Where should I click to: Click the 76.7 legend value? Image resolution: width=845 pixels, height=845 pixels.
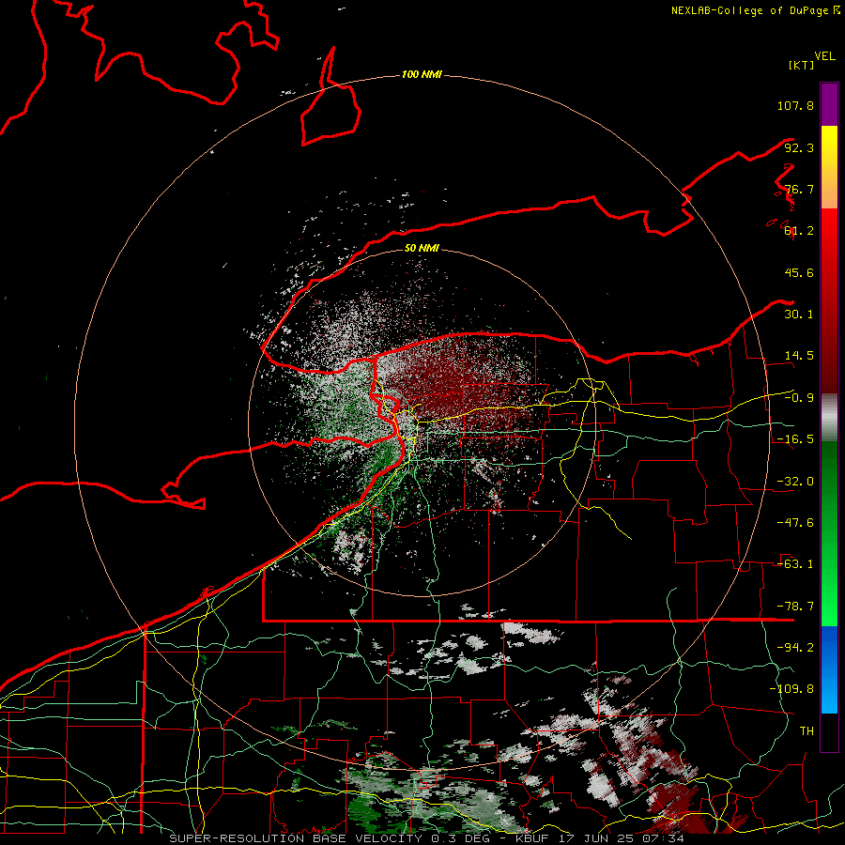tap(799, 189)
